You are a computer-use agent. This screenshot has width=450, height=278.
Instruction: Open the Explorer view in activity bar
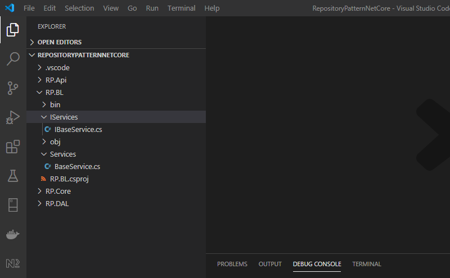(x=12, y=30)
